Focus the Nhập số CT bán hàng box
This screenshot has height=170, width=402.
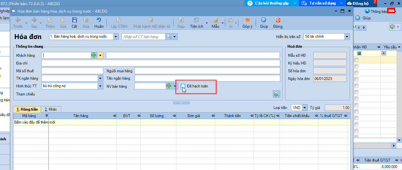(143, 37)
